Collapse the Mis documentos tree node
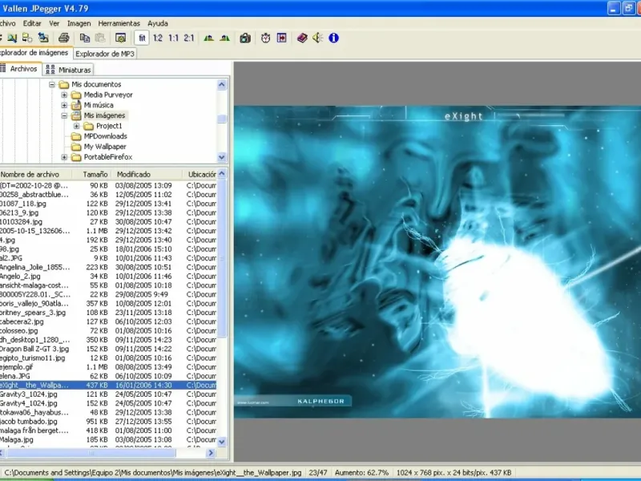Screen dimensions: 641x481 tap(53, 84)
